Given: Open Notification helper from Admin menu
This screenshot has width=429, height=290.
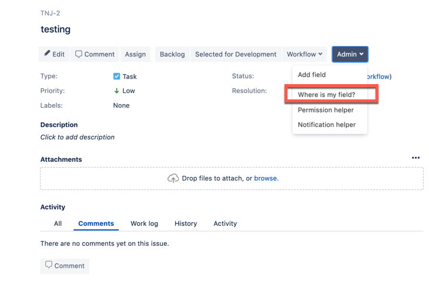Looking at the screenshot, I should click(x=327, y=125).
